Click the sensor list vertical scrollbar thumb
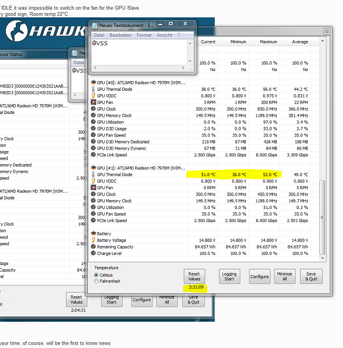 pyautogui.click(x=322, y=217)
